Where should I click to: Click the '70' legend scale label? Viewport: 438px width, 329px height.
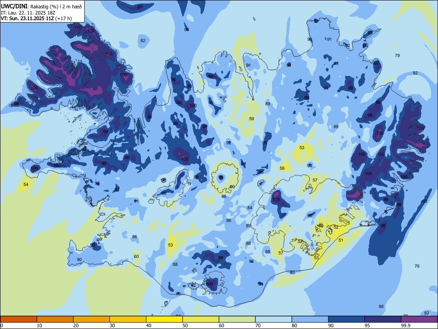tap(258, 325)
